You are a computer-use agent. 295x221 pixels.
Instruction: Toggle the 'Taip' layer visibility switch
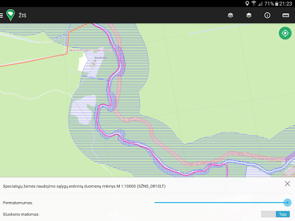283,214
